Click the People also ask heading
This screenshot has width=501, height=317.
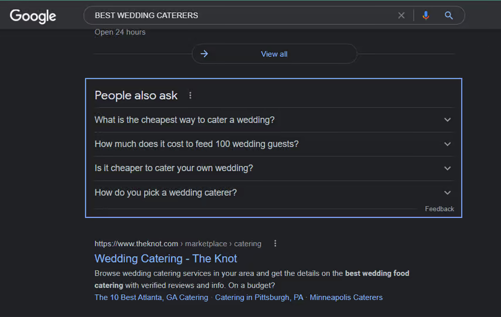point(136,96)
